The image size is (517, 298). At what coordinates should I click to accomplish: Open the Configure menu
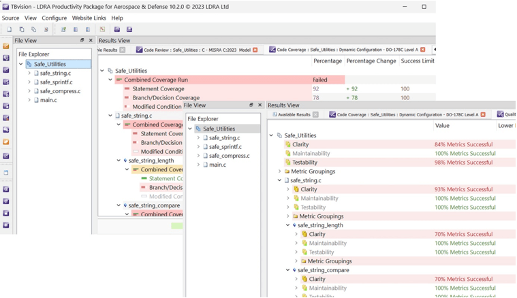[54, 18]
